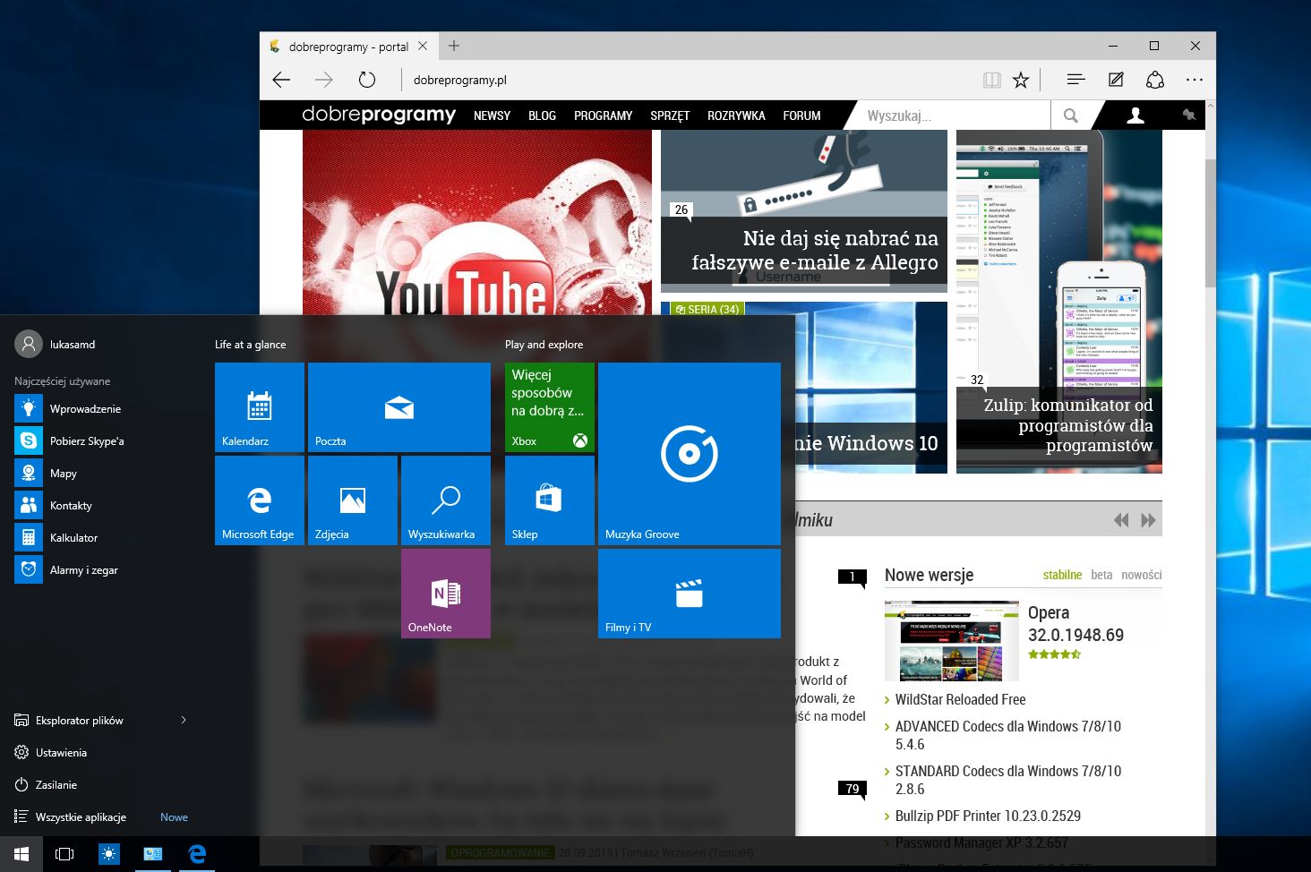Image resolution: width=1311 pixels, height=872 pixels.
Task: Open Ustawienia from the Start menu
Action: tap(61, 752)
